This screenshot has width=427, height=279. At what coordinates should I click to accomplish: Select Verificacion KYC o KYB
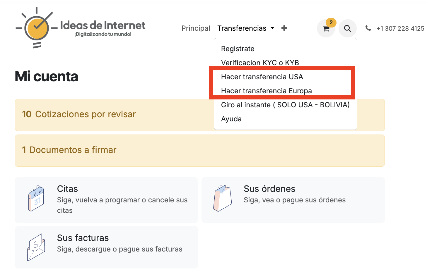260,63
